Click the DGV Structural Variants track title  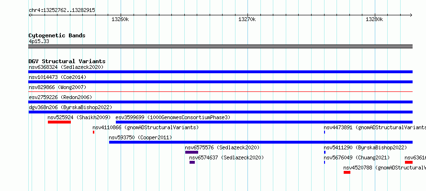click(x=67, y=61)
